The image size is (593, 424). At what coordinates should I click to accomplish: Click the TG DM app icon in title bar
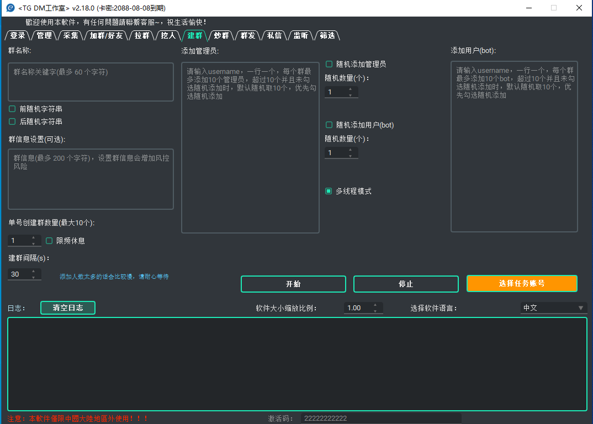coord(10,8)
